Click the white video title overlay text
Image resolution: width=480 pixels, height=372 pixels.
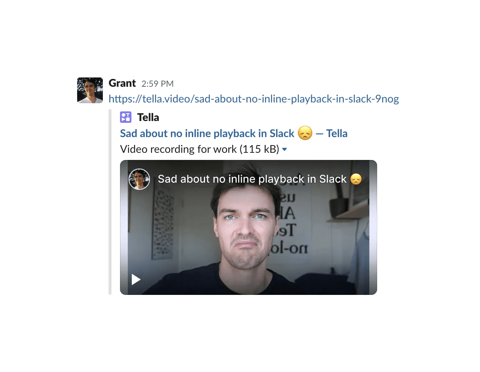coord(252,179)
